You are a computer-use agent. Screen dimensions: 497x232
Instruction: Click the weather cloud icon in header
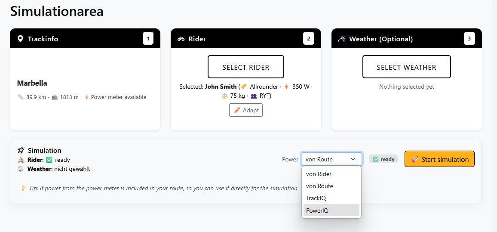coord(342,39)
